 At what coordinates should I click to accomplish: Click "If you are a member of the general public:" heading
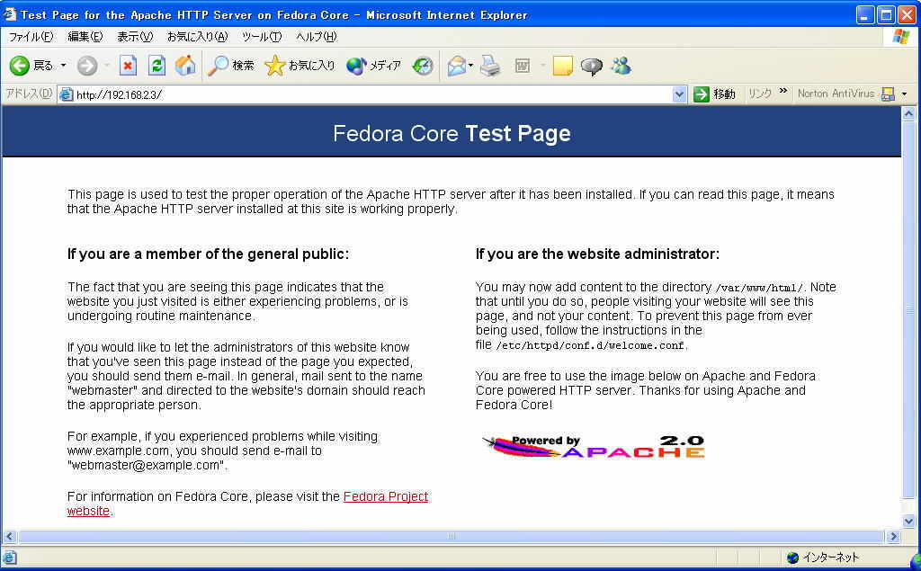point(208,254)
